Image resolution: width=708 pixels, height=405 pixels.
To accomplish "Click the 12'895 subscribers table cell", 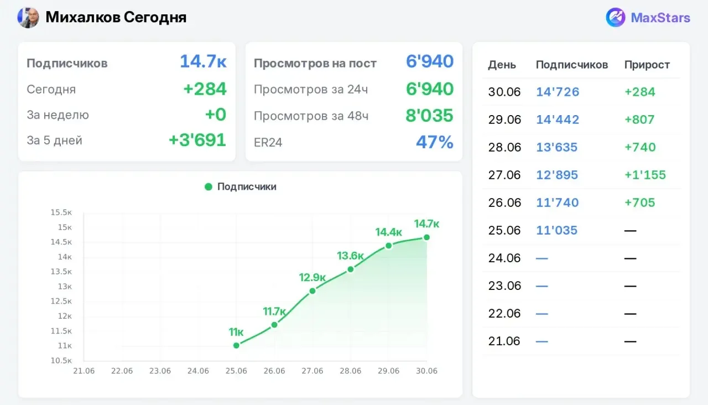I will [557, 175].
